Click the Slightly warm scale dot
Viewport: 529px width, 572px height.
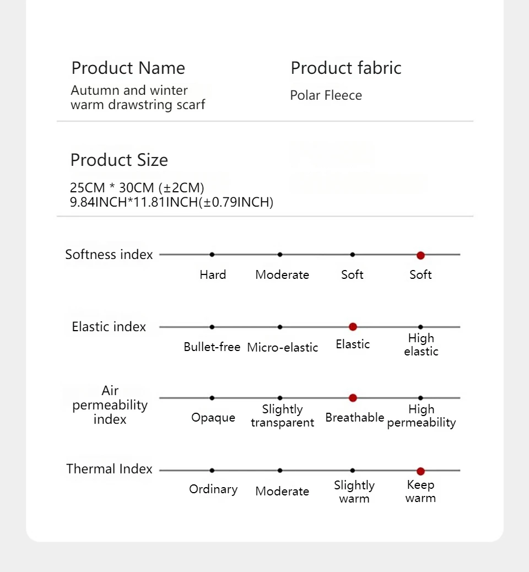click(353, 471)
